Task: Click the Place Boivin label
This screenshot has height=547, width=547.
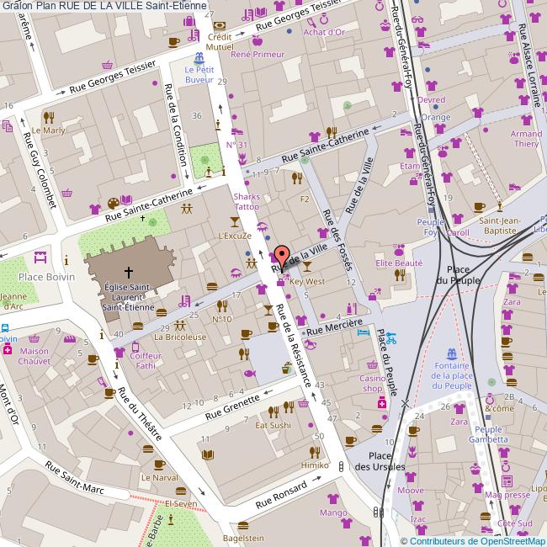Action: 47,277
